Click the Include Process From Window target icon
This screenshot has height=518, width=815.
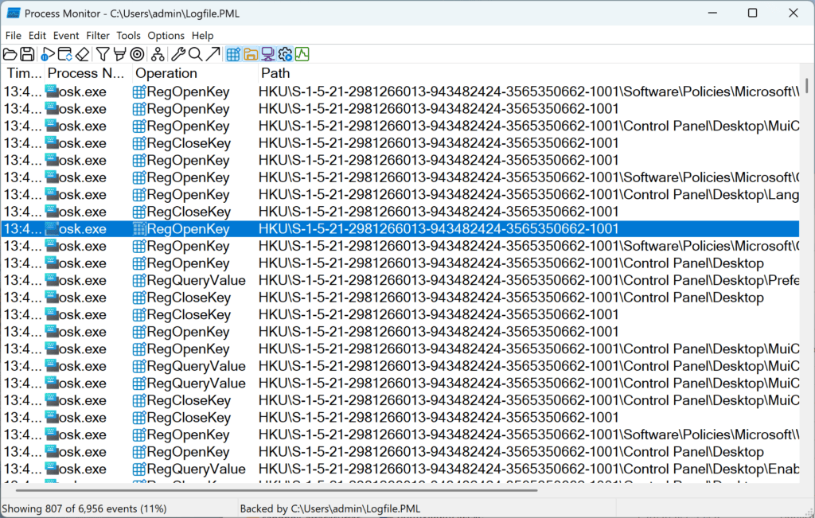pos(137,54)
